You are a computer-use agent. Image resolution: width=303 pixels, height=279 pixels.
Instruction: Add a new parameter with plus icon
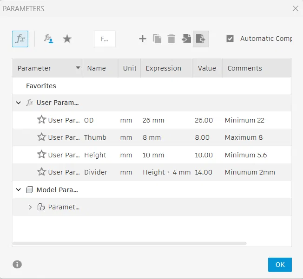(143, 39)
